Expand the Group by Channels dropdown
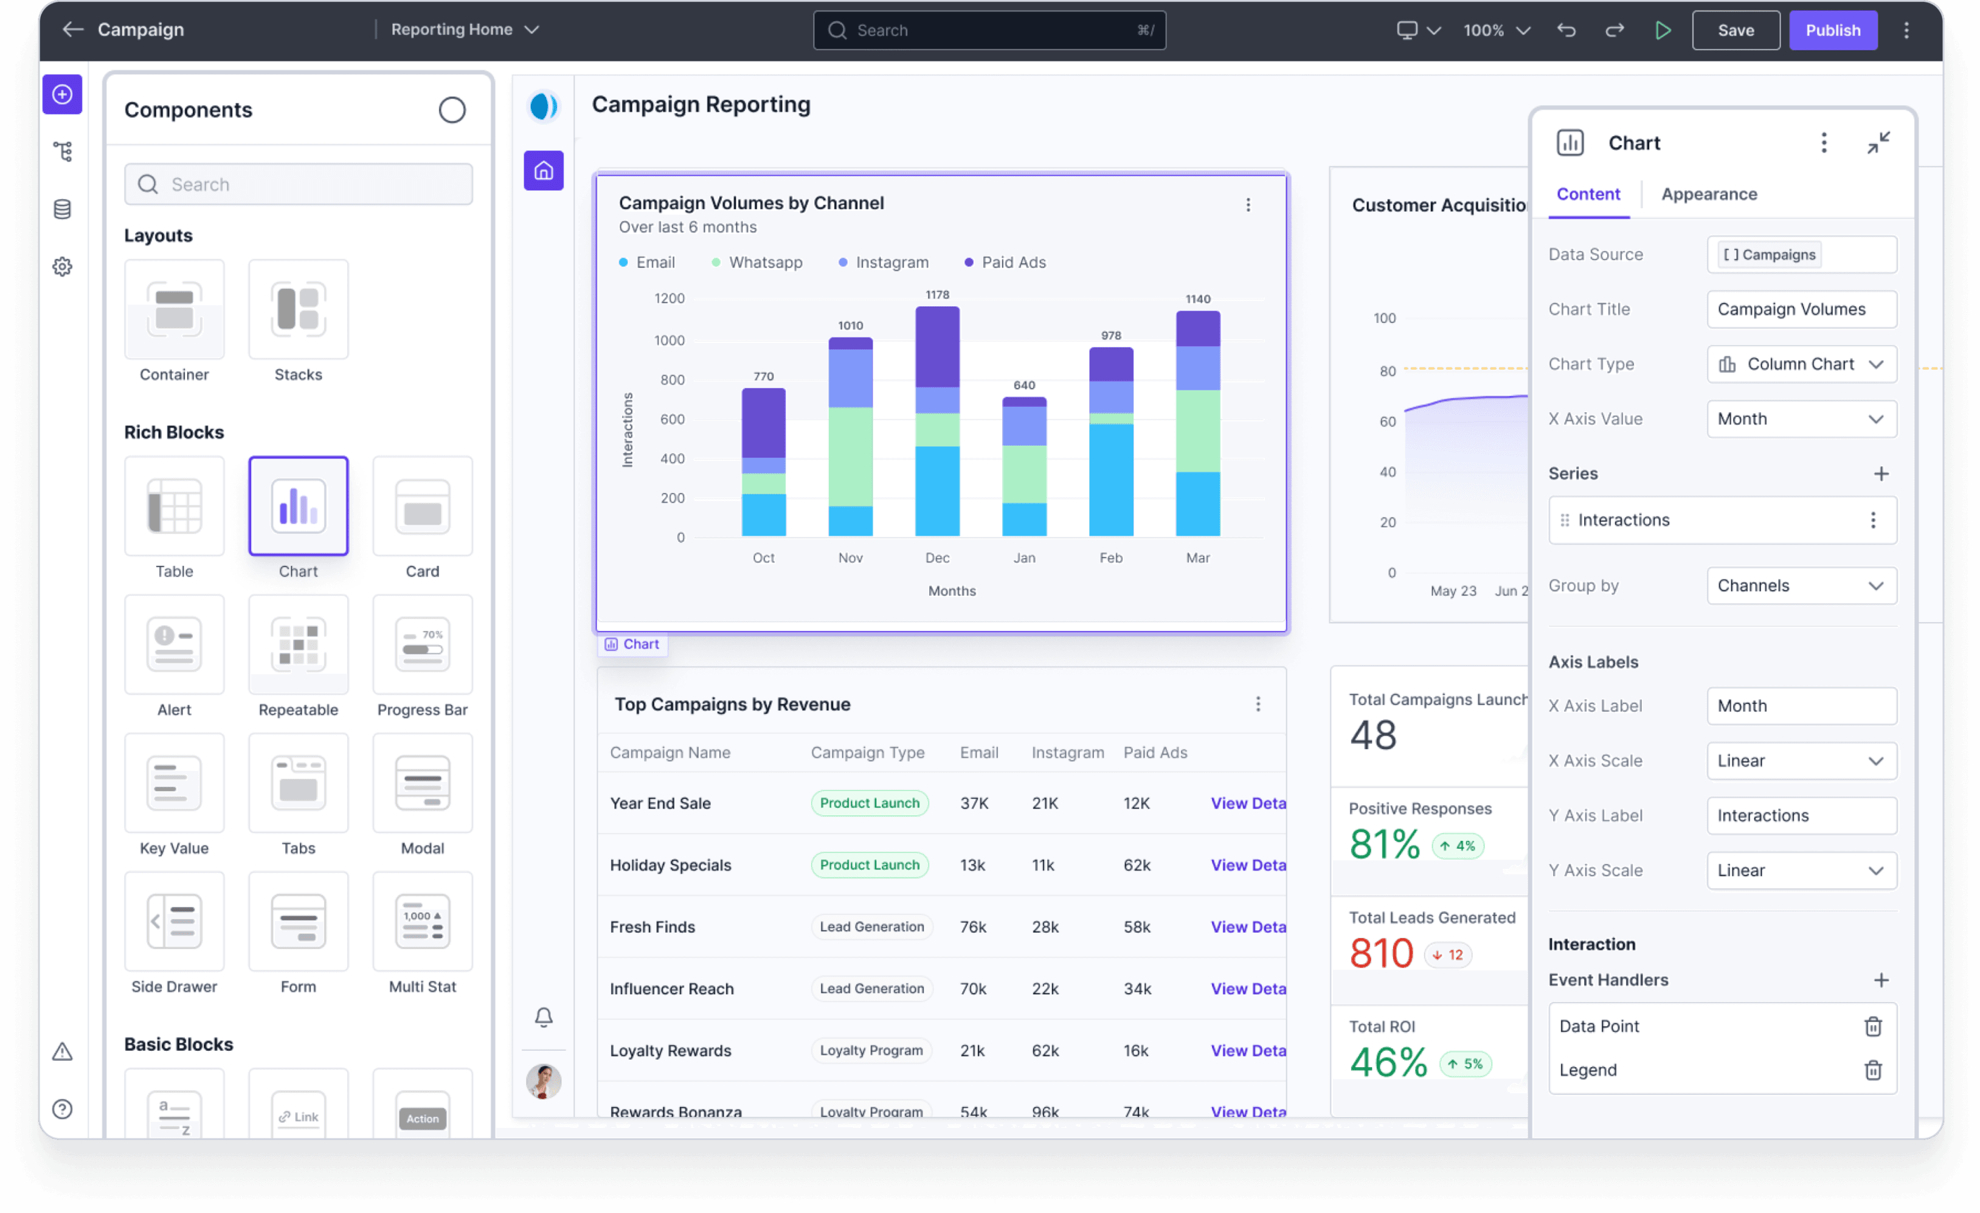 click(x=1801, y=586)
